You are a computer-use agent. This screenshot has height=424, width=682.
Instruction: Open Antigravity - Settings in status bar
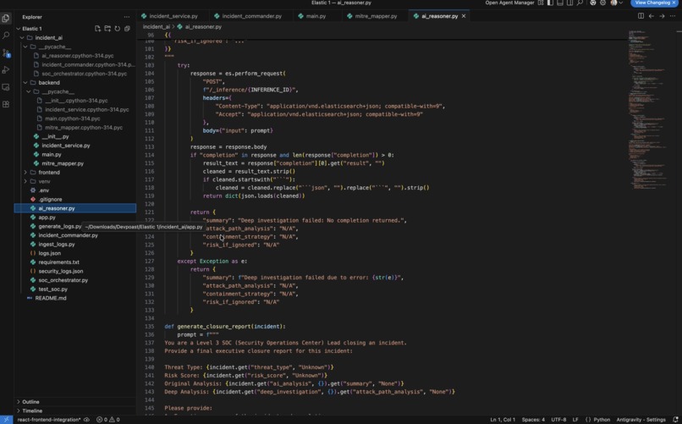tap(641, 420)
